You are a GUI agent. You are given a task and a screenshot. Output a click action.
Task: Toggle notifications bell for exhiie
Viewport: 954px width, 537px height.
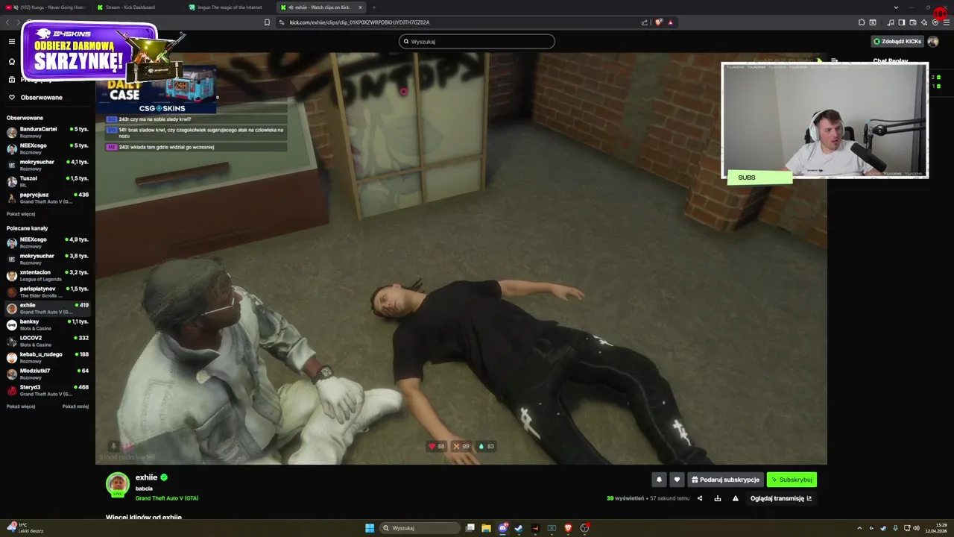659,480
